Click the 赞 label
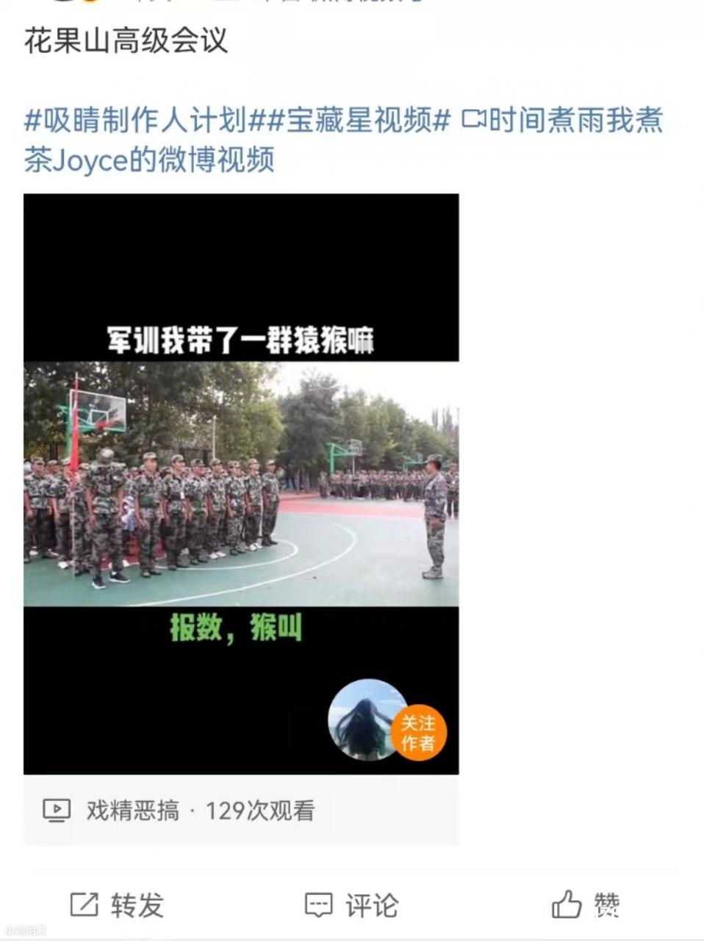Viewport: 704px width, 941px height. pyautogui.click(x=607, y=905)
